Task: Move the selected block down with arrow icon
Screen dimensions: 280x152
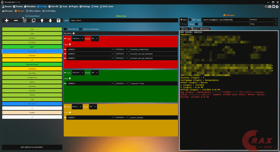Action: point(50,21)
